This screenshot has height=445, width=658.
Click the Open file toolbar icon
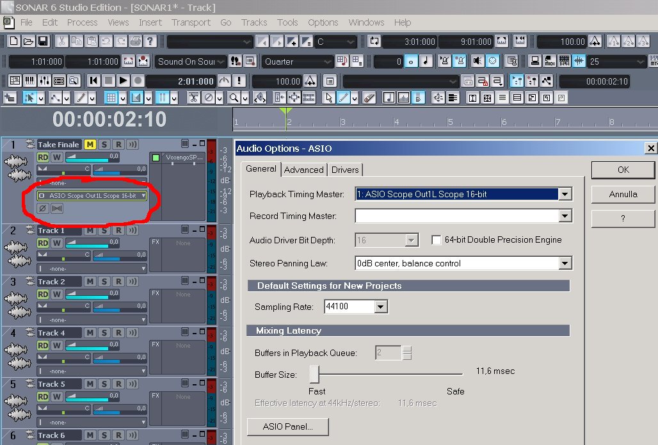(29, 41)
